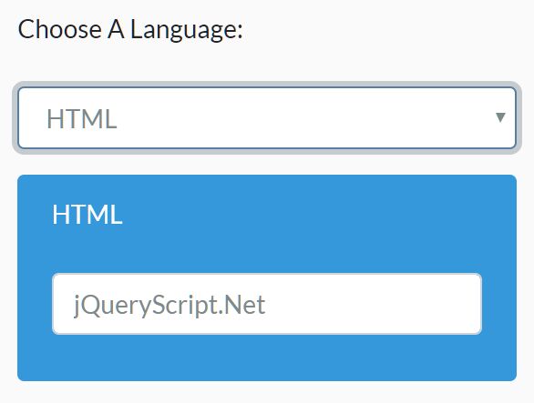Click the jQueryScript.Net input field
This screenshot has width=534, height=403.
(x=267, y=304)
